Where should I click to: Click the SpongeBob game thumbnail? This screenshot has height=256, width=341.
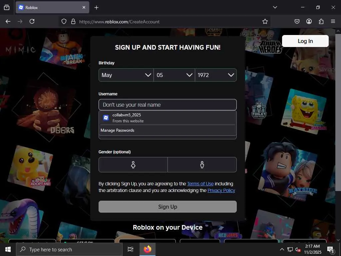(x=304, y=111)
